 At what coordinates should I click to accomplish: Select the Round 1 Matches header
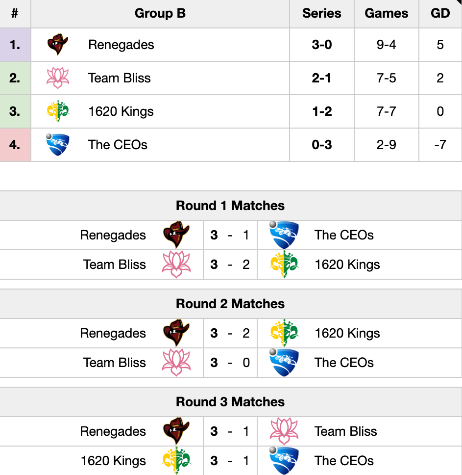coord(230,206)
